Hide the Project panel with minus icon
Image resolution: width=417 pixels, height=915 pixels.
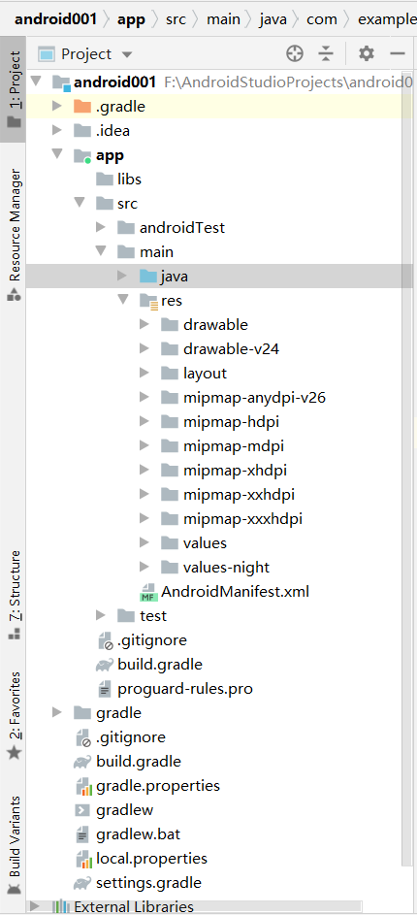tap(398, 54)
